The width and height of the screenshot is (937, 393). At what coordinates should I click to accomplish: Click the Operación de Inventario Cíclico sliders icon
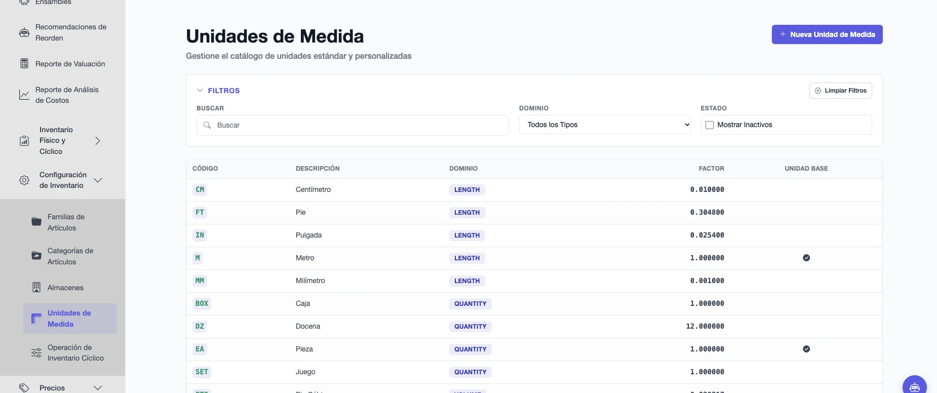coord(36,353)
